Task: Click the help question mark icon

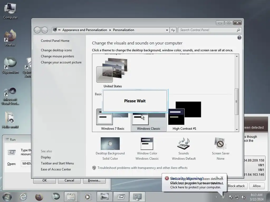Action: [x=239, y=38]
